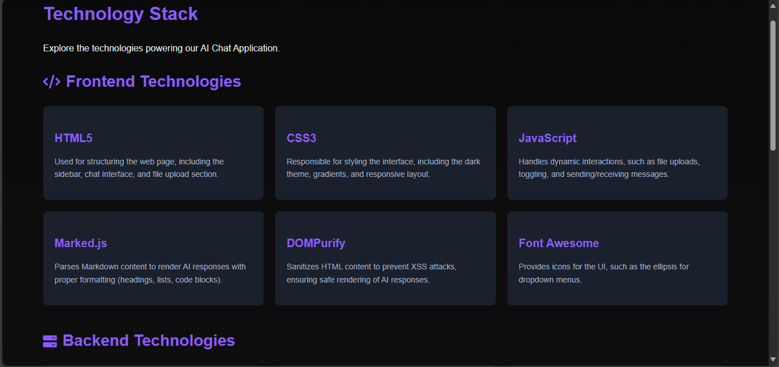
Task: Click the CSS3 description about styling the interface
Action: point(383,168)
